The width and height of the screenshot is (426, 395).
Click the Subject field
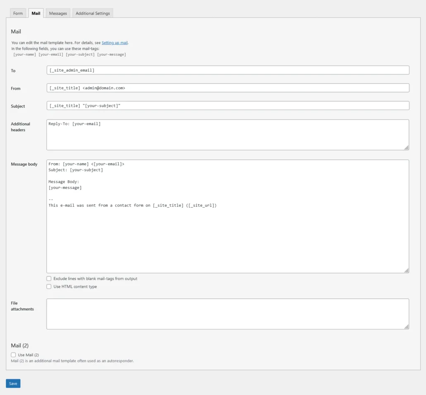pyautogui.click(x=228, y=105)
